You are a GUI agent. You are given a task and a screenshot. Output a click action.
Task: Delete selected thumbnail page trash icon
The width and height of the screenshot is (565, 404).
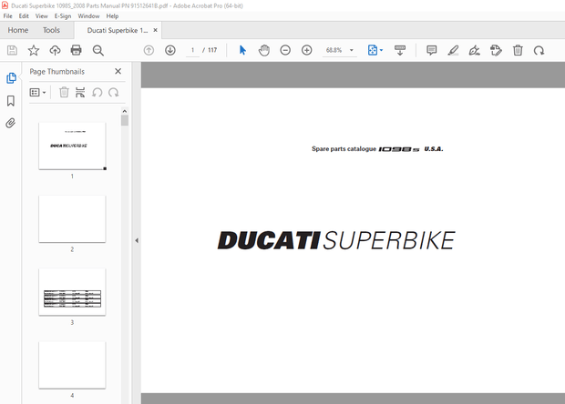click(64, 93)
